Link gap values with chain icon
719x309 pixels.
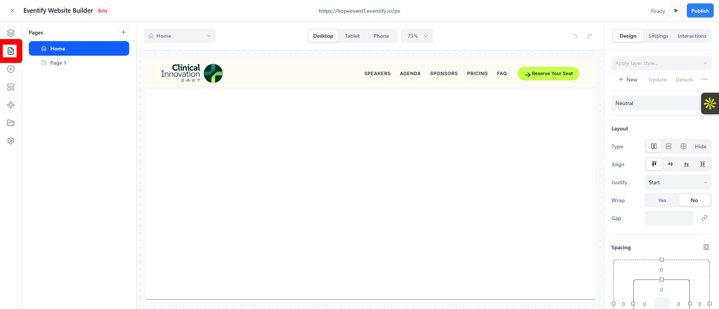704,218
